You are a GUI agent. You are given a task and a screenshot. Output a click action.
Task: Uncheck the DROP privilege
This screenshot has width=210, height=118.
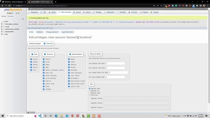click(x=44, y=67)
